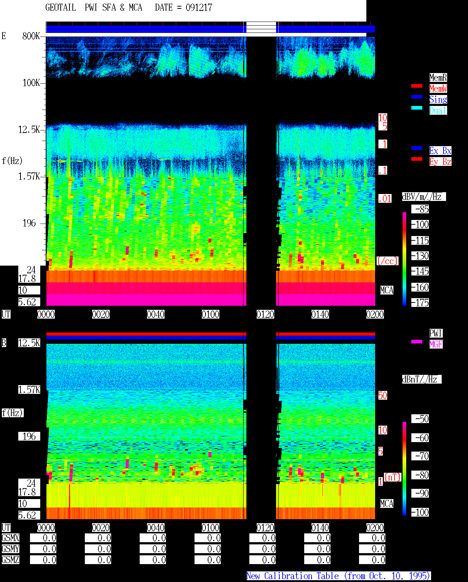Image resolution: width=468 pixels, height=582 pixels.
Task: Click the -130 color scale value
Action: pyautogui.click(x=420, y=256)
